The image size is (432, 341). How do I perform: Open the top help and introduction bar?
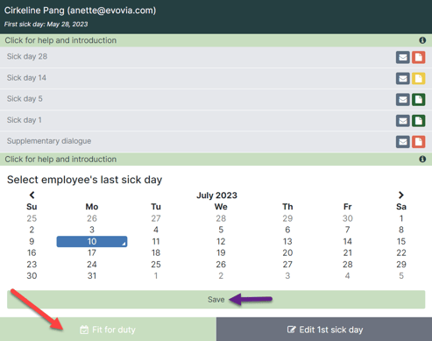click(x=216, y=40)
